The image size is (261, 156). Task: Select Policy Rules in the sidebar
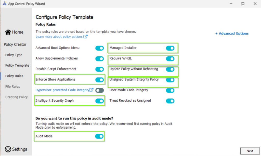pos(14,76)
